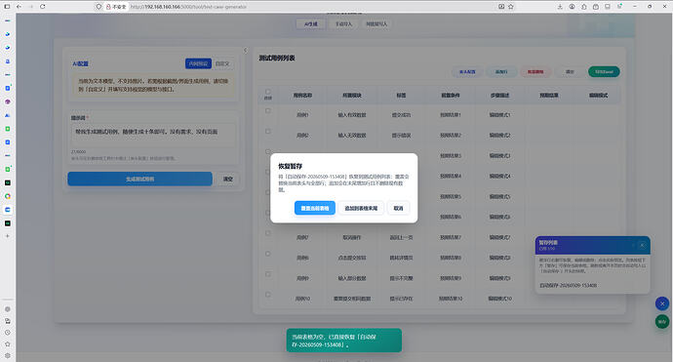Click the blue 覆盖当前表格 button in dialog
673x362 pixels.
[x=315, y=208]
